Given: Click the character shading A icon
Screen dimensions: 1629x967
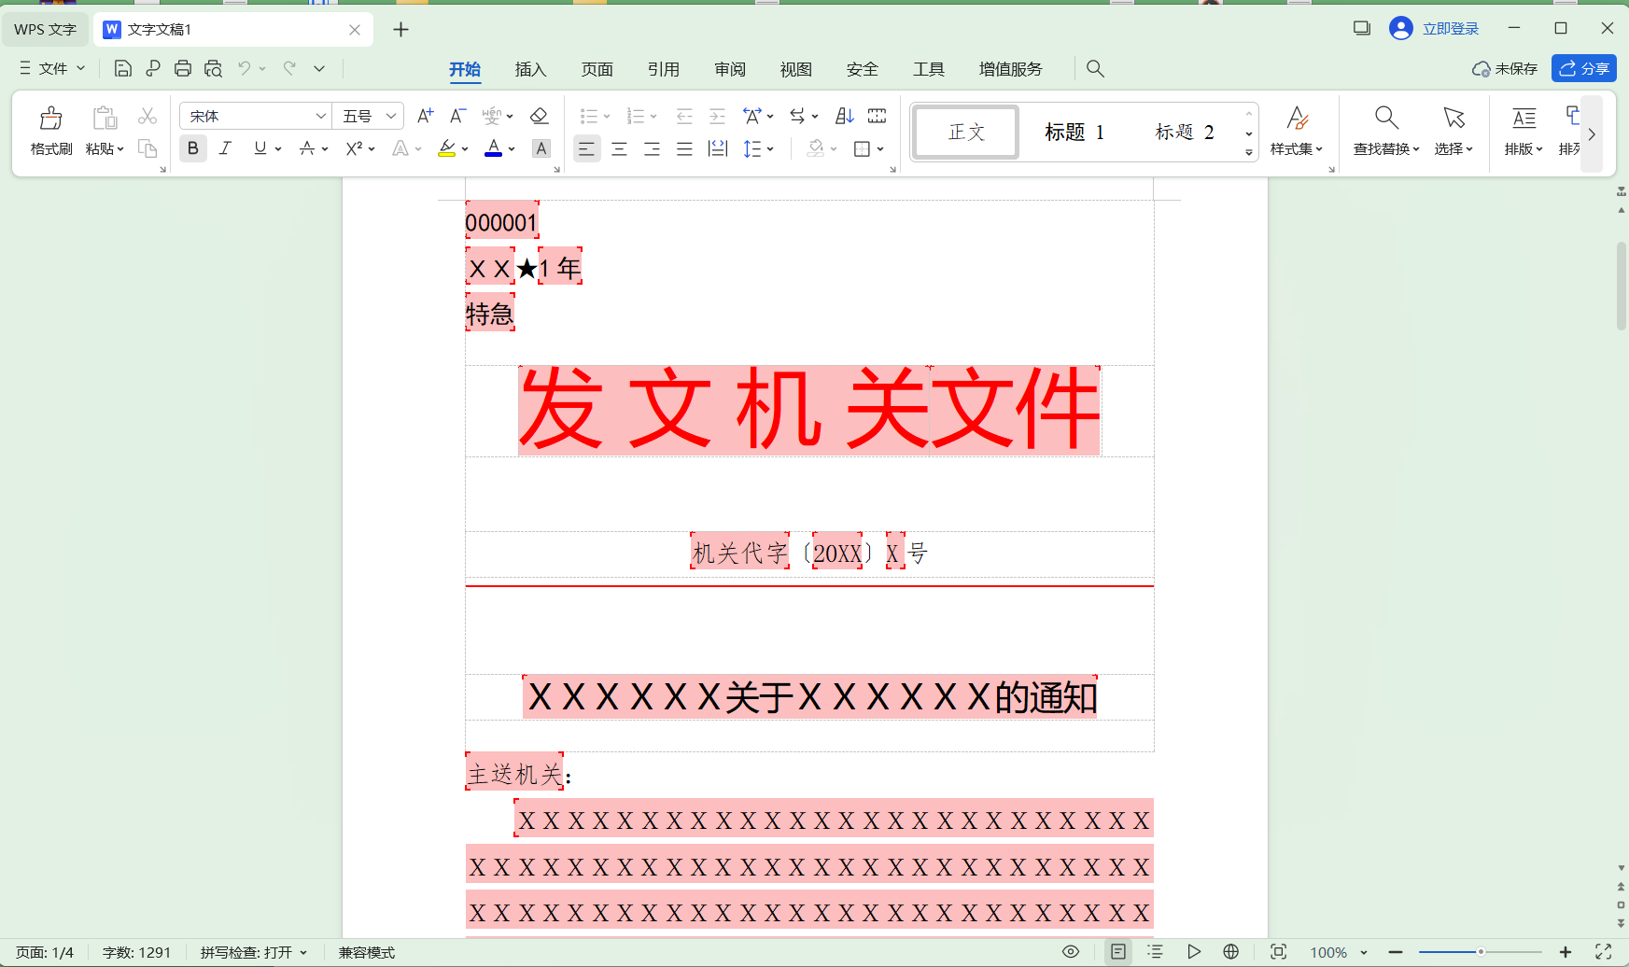Looking at the screenshot, I should (x=541, y=148).
